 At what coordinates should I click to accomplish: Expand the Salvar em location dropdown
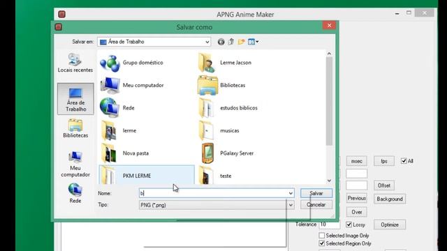(207, 42)
